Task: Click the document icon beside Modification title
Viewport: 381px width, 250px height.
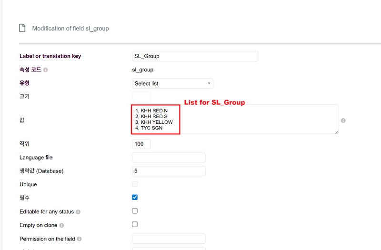Action: [x=22, y=28]
